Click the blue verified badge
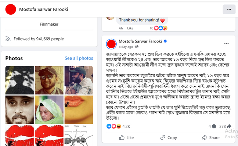 click(x=165, y=41)
